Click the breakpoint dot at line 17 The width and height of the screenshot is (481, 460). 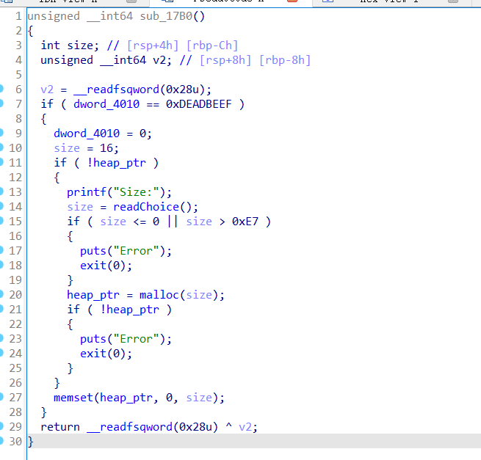(x=3, y=251)
